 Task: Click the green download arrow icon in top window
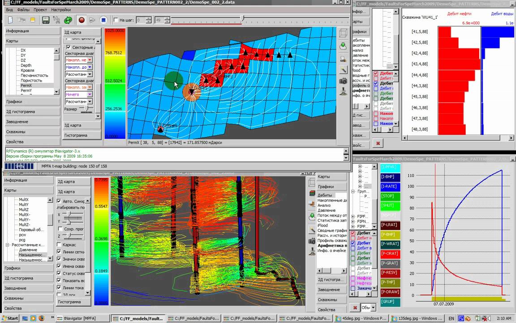[343, 46]
